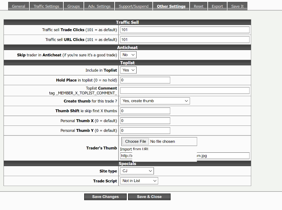Click the Toplist Comment text field
Screen dimensions: 282x210
coord(185,91)
